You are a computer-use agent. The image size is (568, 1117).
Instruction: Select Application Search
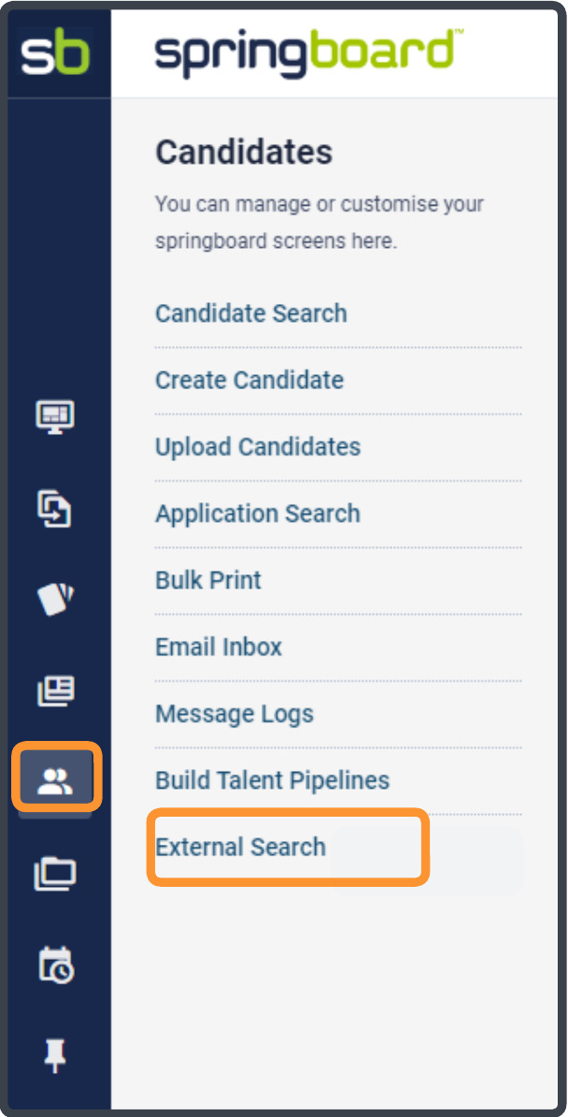tap(258, 514)
